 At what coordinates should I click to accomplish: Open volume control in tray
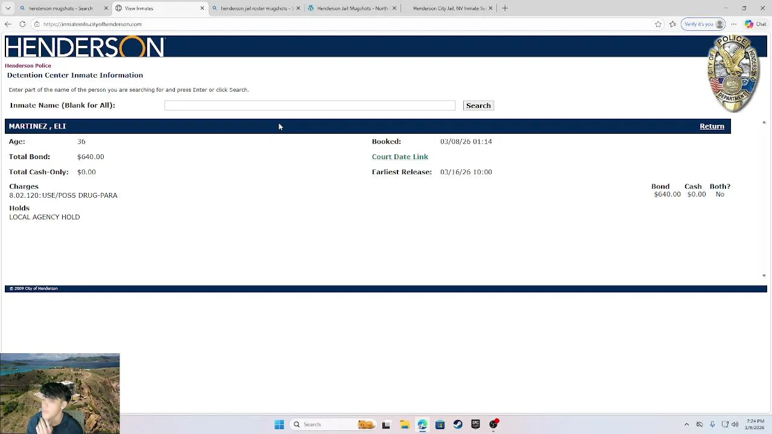(735, 424)
